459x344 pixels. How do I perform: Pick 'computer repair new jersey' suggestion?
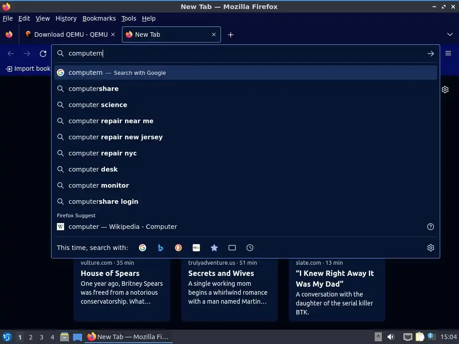(245, 137)
